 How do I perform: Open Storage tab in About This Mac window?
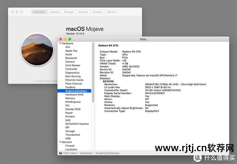[69, 12]
